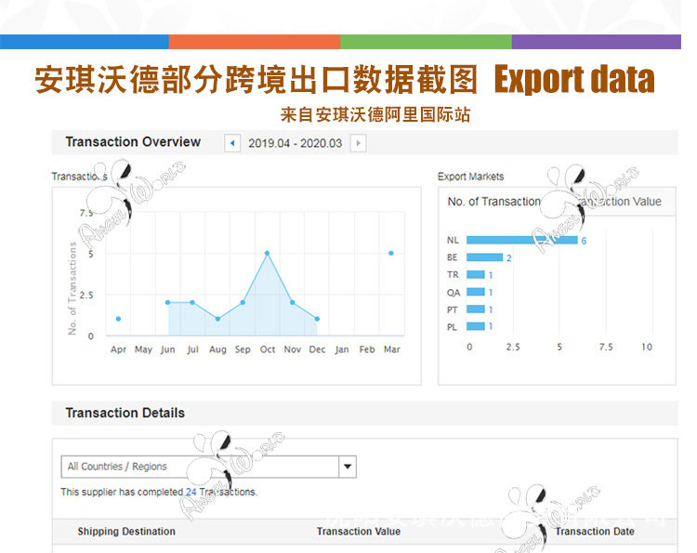Click the Transaction Value column header
The image size is (697, 553).
359,532
